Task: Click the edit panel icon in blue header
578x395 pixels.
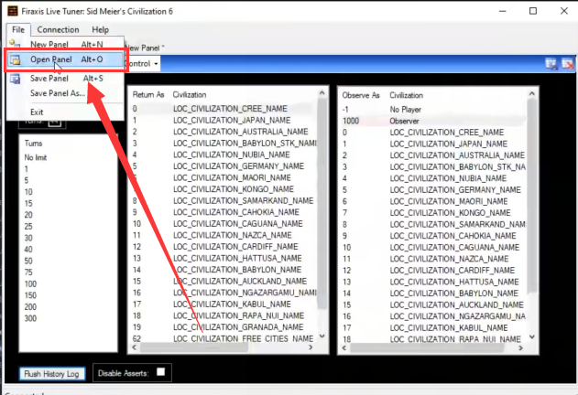Action: pos(551,64)
